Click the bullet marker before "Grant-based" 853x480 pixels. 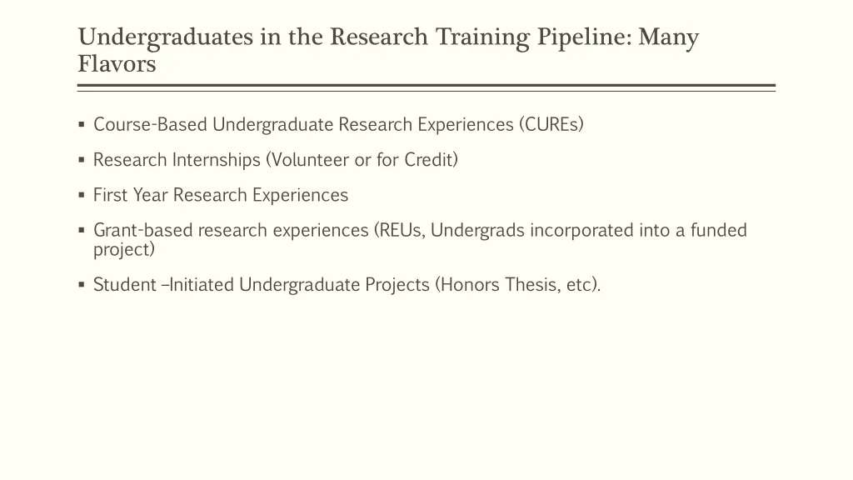[x=82, y=230]
